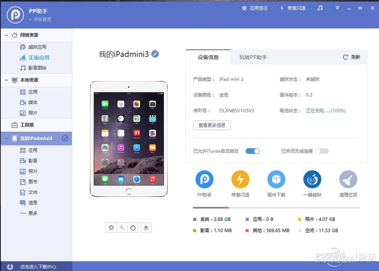Edit device name with pencil icon
Image resolution: width=379 pixels, height=271 pixels.
(155, 54)
